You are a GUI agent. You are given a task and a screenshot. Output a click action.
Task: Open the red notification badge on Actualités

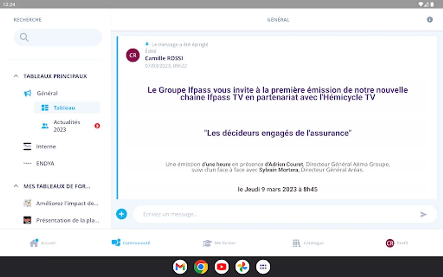[x=97, y=126]
